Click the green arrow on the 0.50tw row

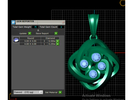58,41
